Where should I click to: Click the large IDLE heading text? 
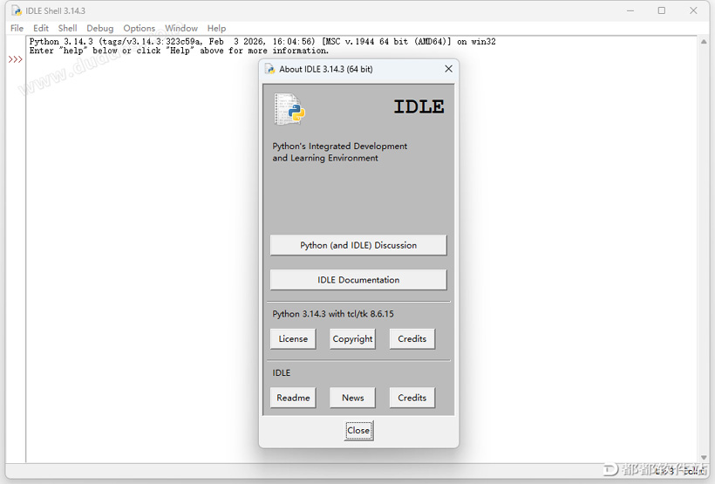pyautogui.click(x=419, y=106)
